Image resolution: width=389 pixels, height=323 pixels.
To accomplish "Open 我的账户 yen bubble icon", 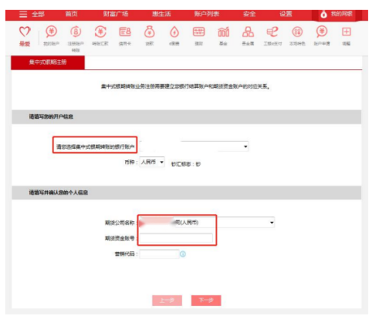I will pyautogui.click(x=51, y=35).
